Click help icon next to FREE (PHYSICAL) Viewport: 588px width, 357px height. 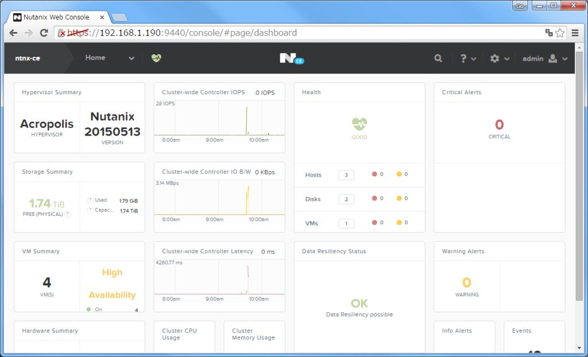(x=68, y=214)
